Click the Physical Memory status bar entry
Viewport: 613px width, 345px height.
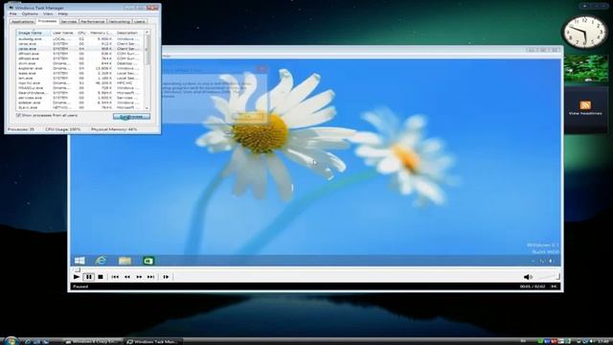pos(114,129)
